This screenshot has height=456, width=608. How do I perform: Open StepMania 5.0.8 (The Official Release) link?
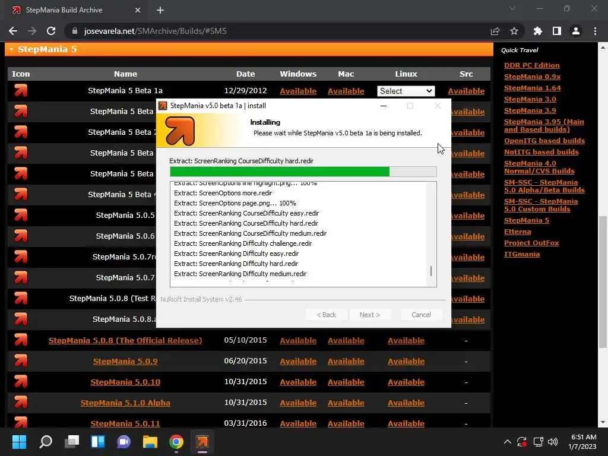pyautogui.click(x=125, y=340)
